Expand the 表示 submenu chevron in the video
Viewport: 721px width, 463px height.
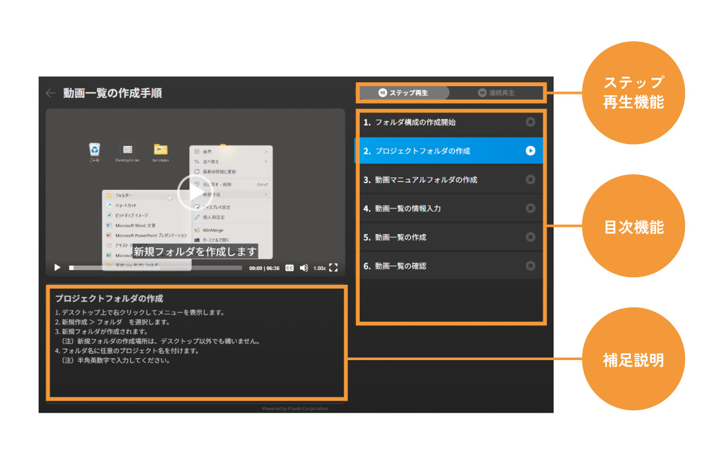[266, 152]
